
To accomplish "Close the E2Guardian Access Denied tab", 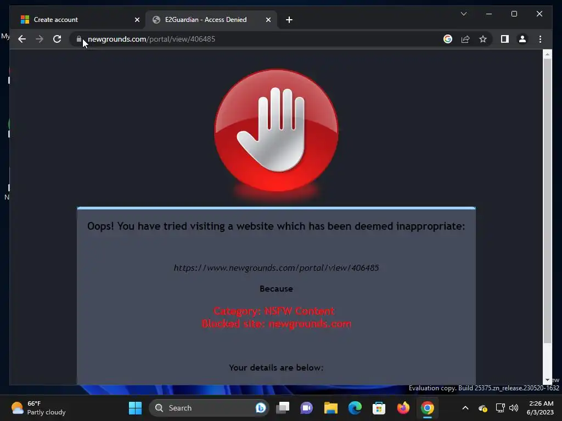I will [x=268, y=20].
